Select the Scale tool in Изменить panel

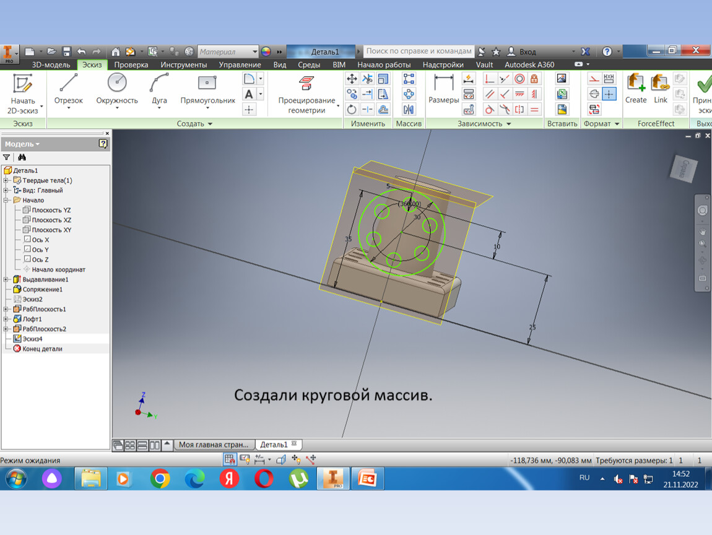pyautogui.click(x=383, y=79)
